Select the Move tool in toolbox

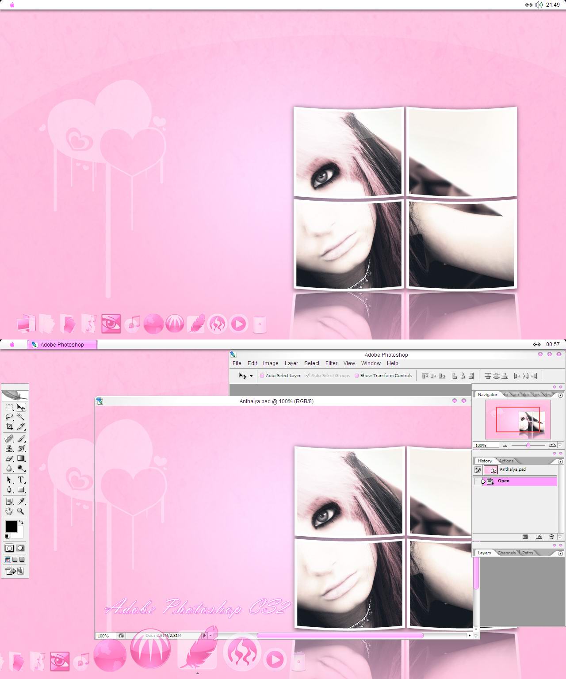coord(21,407)
